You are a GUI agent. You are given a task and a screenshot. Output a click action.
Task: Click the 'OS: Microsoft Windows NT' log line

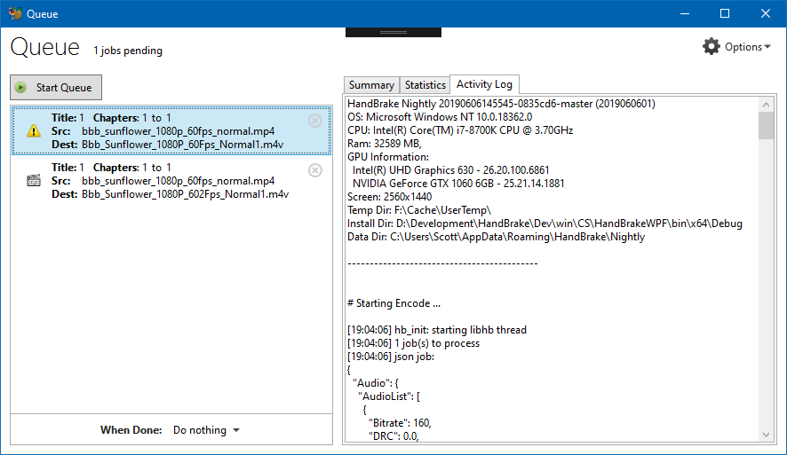coord(440,117)
